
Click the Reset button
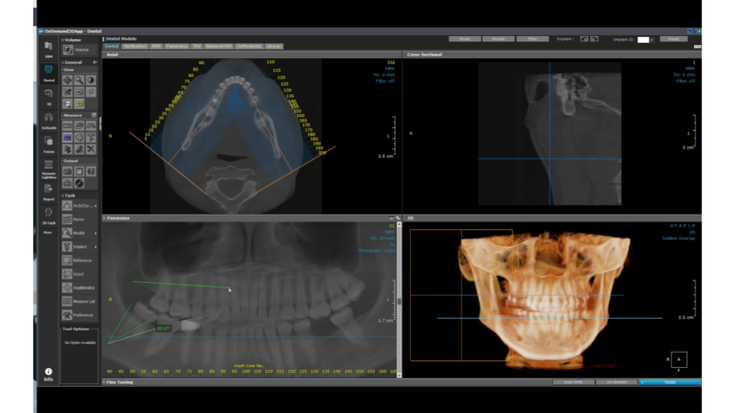coord(674,39)
